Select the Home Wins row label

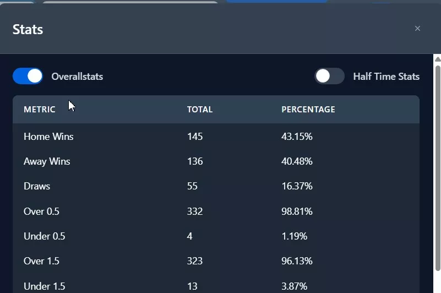pyautogui.click(x=48, y=137)
